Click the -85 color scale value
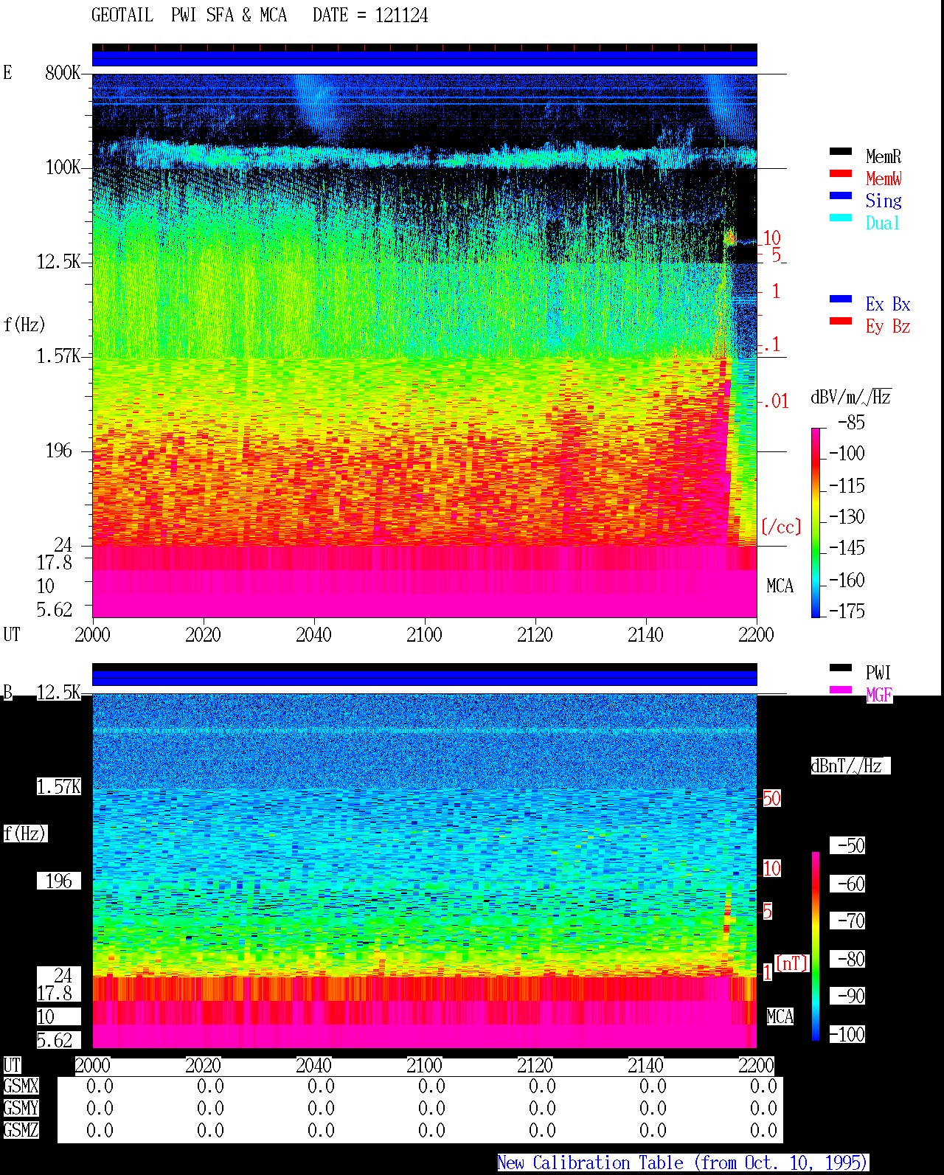The image size is (944, 1175). tap(851, 423)
